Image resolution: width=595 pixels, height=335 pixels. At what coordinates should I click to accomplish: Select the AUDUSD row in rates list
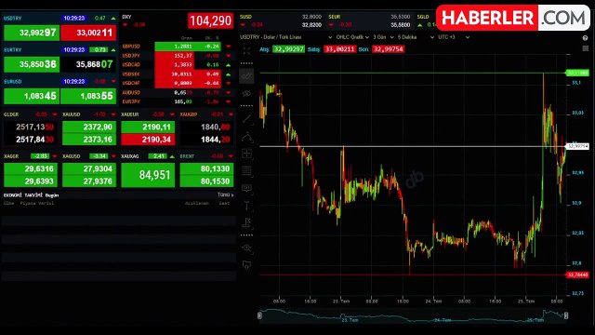(177, 92)
